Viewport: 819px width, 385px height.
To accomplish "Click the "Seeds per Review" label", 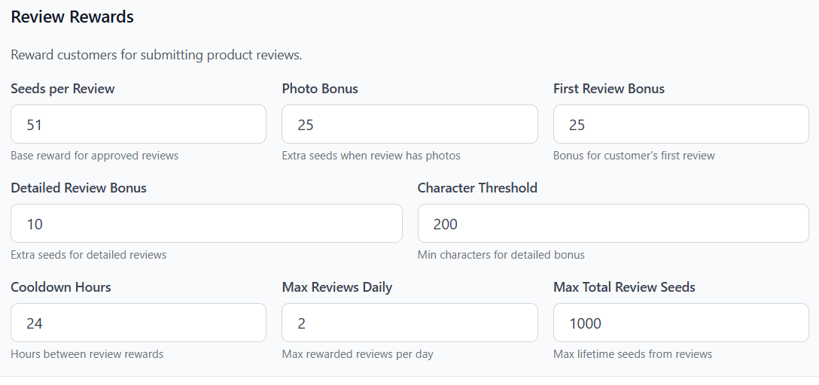I will point(62,89).
